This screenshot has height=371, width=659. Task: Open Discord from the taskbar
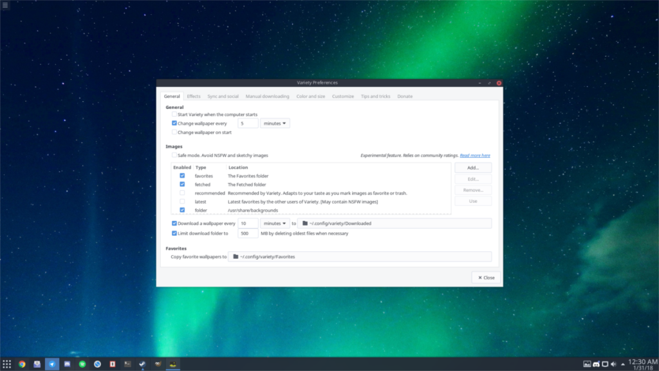68,363
